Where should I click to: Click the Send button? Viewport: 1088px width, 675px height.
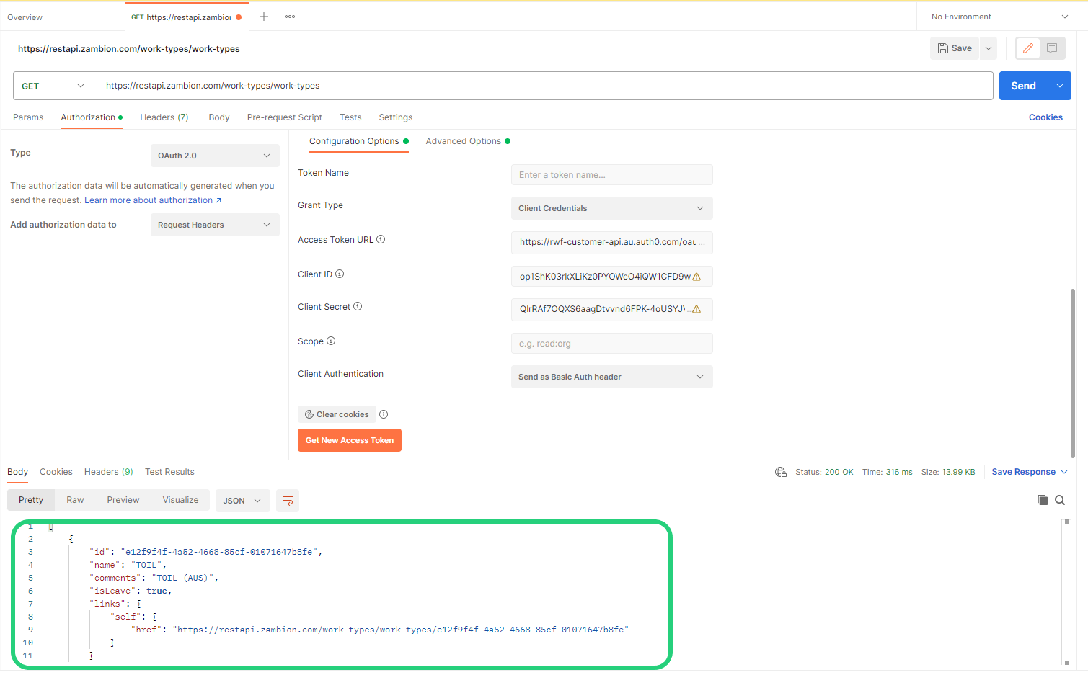pyautogui.click(x=1024, y=86)
